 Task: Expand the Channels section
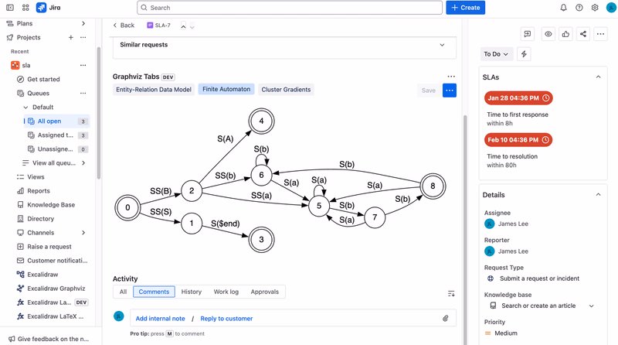pyautogui.click(x=83, y=233)
